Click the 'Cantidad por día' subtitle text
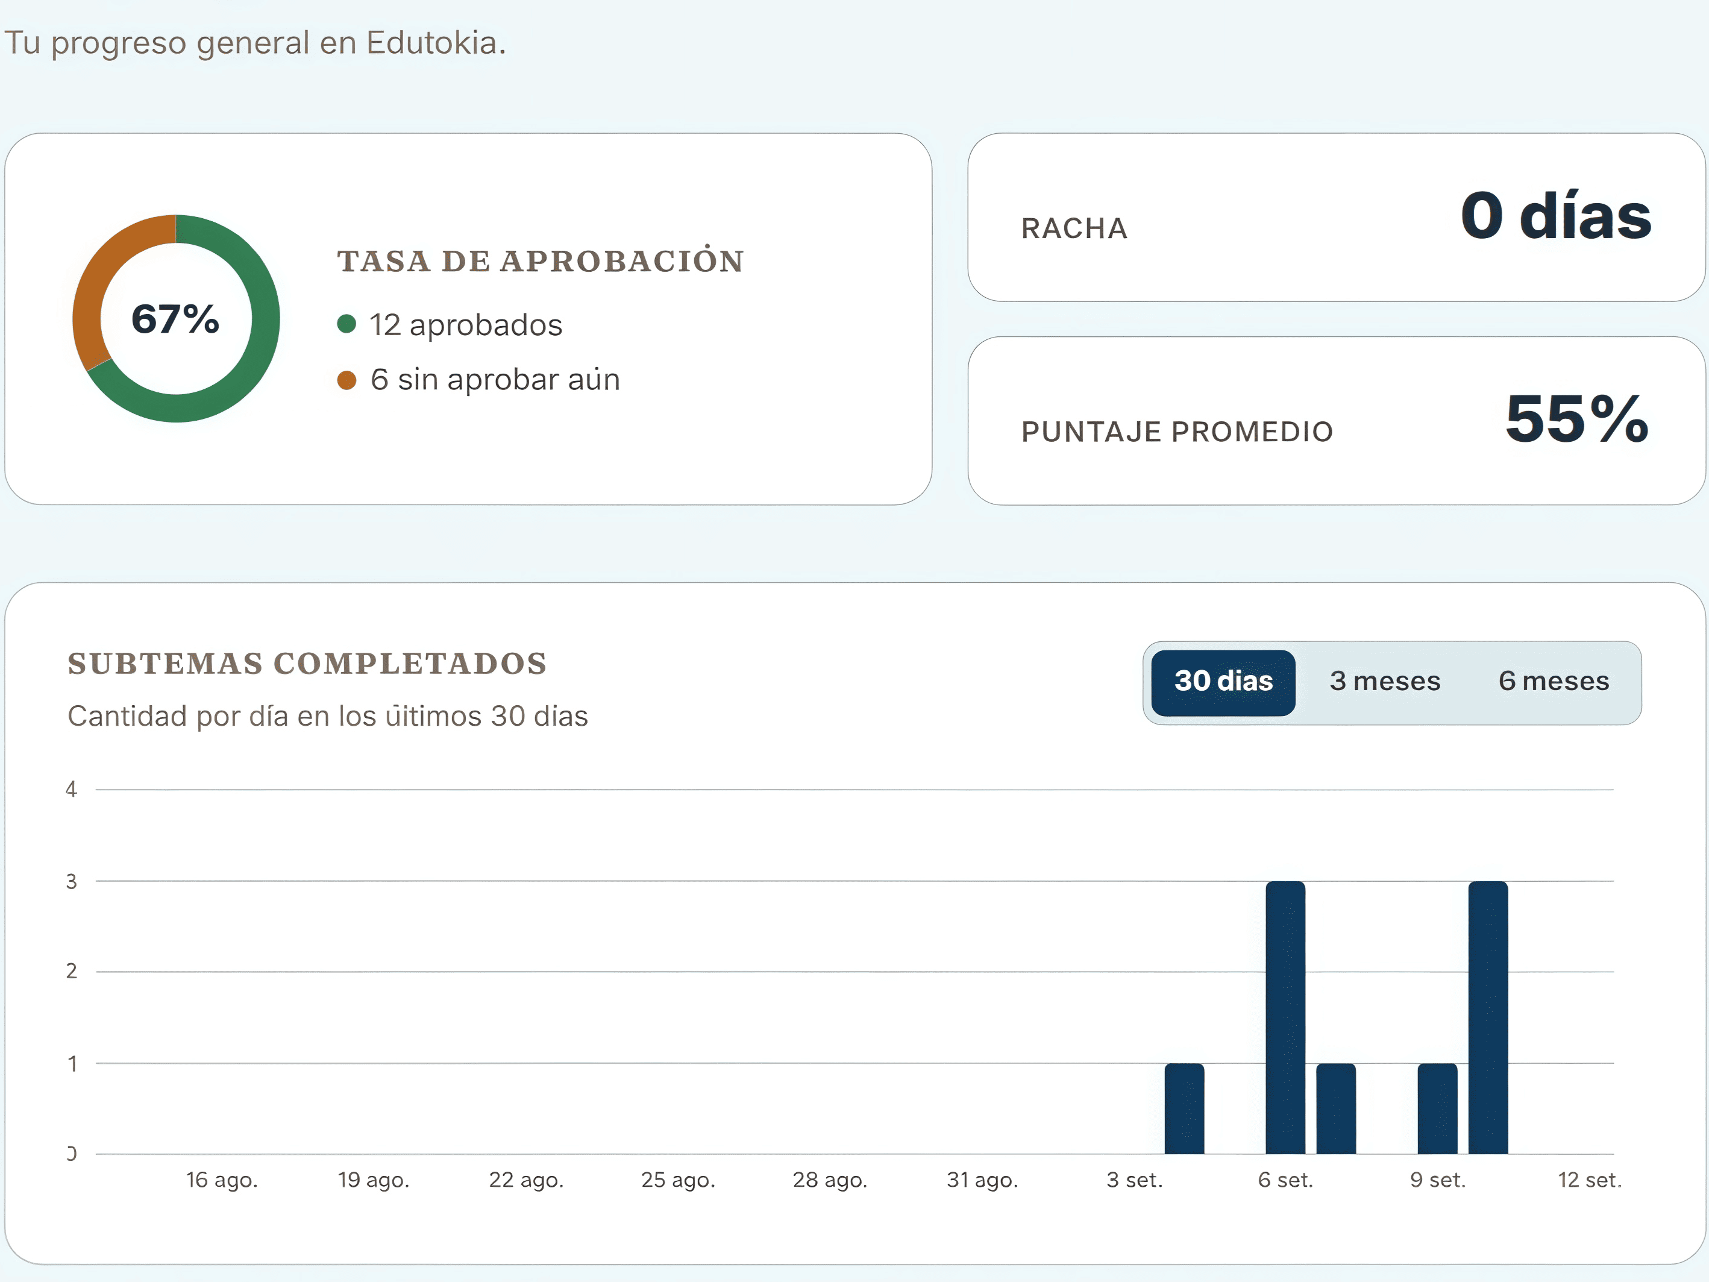This screenshot has height=1282, width=1709. tap(328, 717)
